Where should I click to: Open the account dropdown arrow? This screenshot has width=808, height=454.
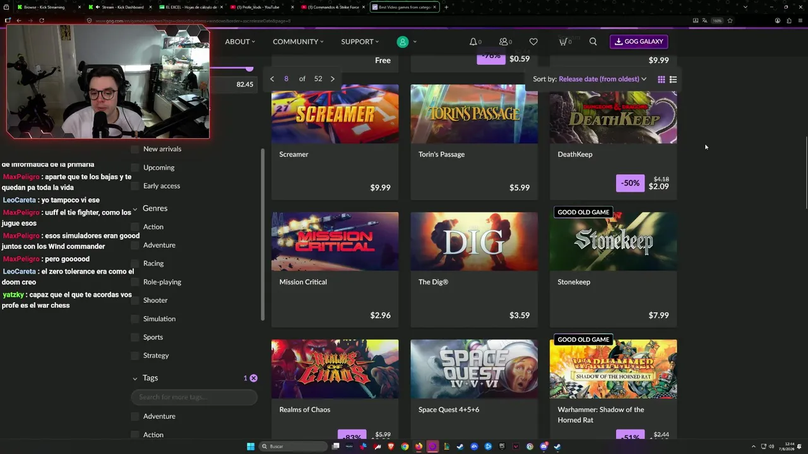pyautogui.click(x=415, y=42)
